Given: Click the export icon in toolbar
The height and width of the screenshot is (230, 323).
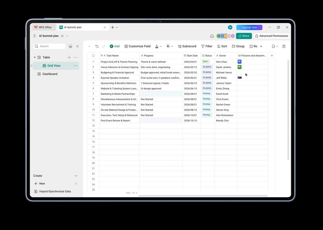Looking at the screenshot, I should [273, 46].
